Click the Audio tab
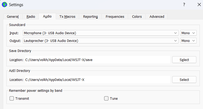Viewport: 203px width, 109px height. click(x=47, y=16)
